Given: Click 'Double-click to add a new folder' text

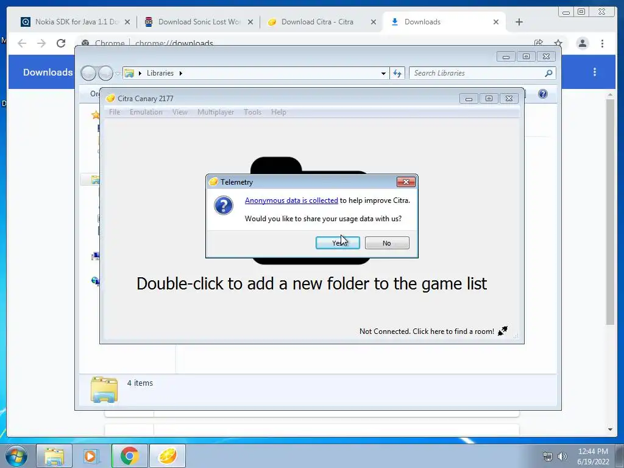Looking at the screenshot, I should 311,283.
